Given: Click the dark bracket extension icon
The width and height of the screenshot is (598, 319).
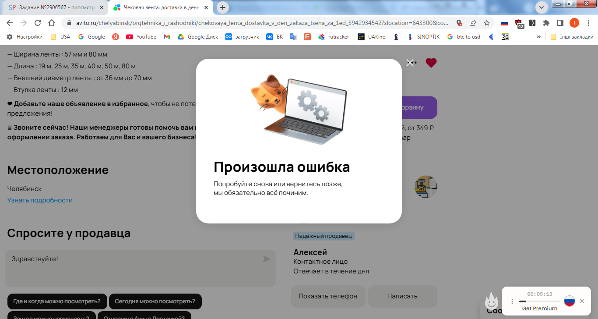Looking at the screenshot, I should click(x=532, y=23).
